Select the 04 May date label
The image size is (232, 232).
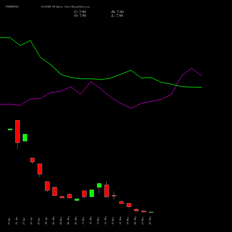tap(53, 221)
